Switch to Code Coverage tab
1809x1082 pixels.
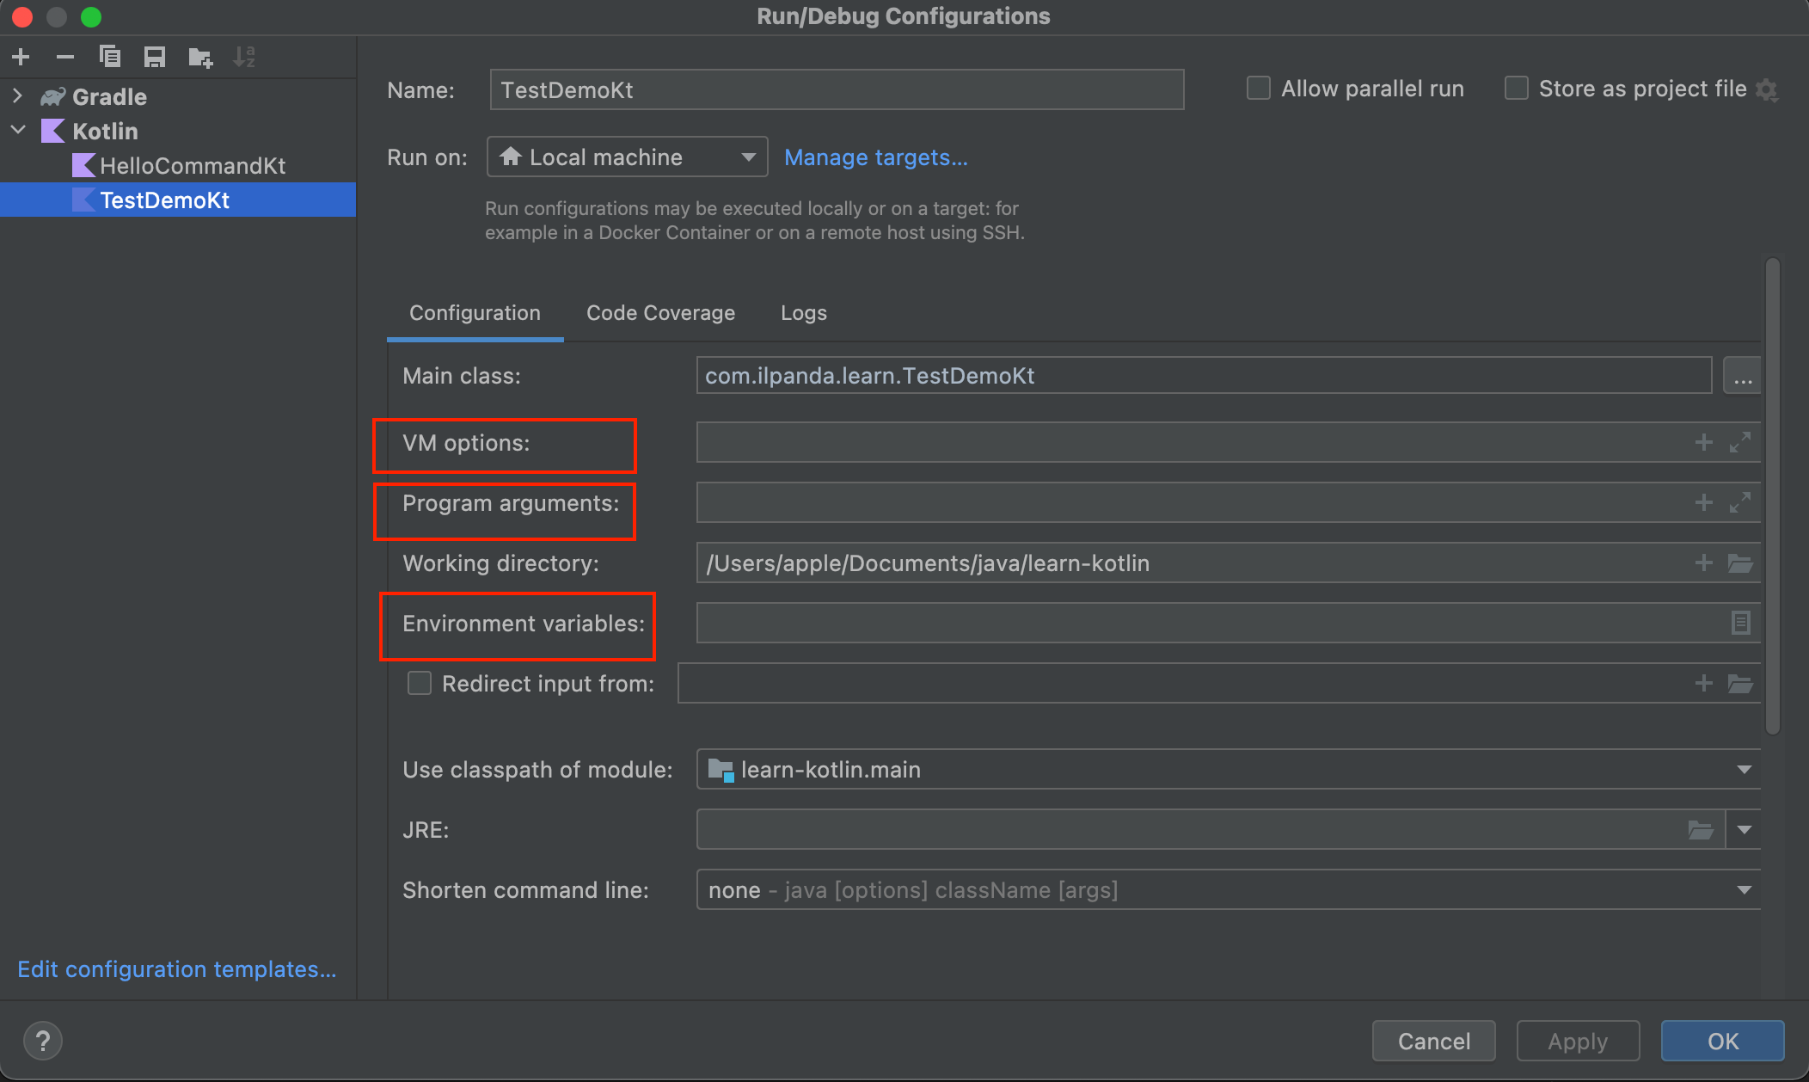point(660,313)
